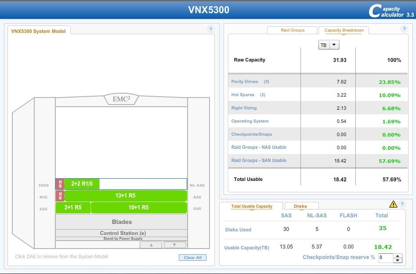Click the 600 shelf size label
This screenshot has height=274, width=416.
coord(43,209)
